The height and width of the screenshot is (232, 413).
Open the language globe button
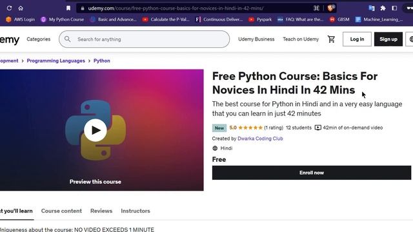(410, 39)
